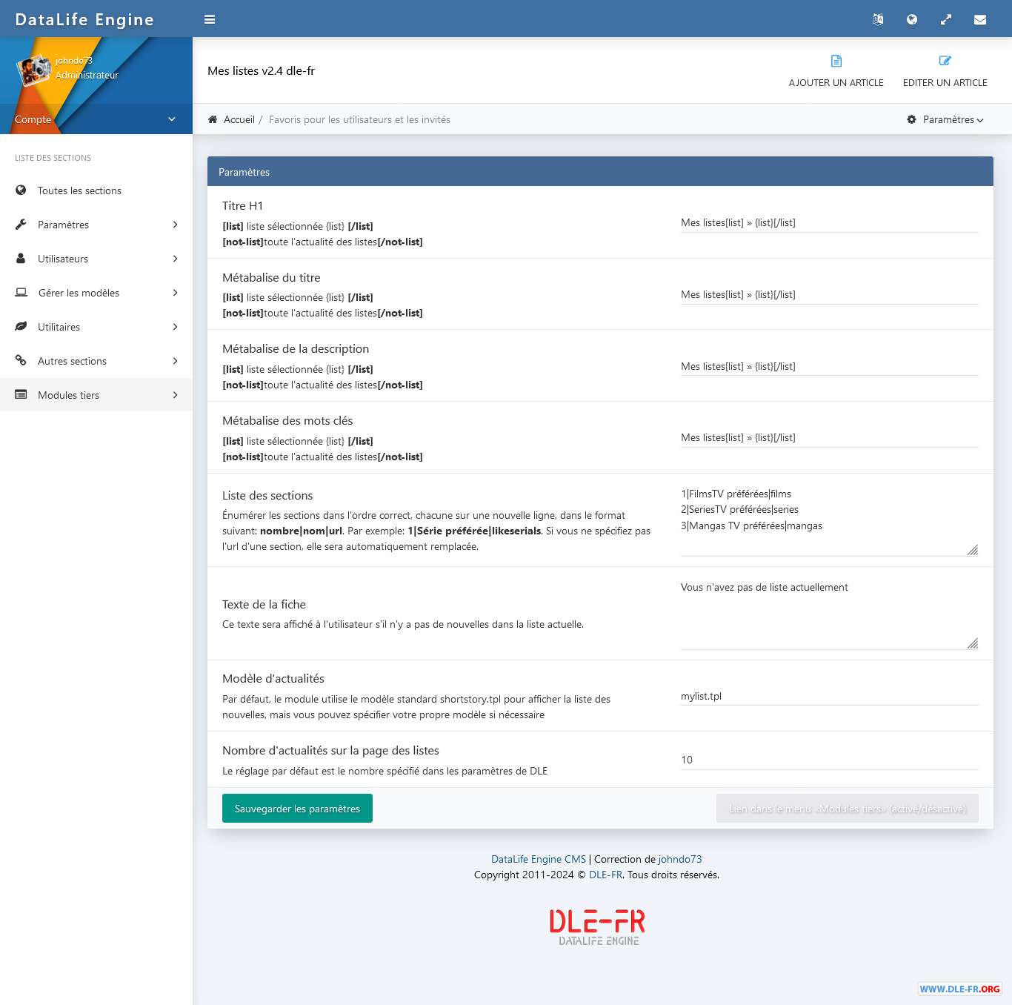Click the Liste des sections textarea resize handle

pos(973,550)
